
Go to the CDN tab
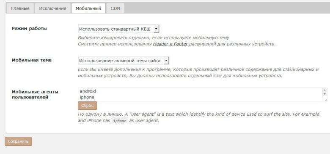pyautogui.click(x=115, y=8)
